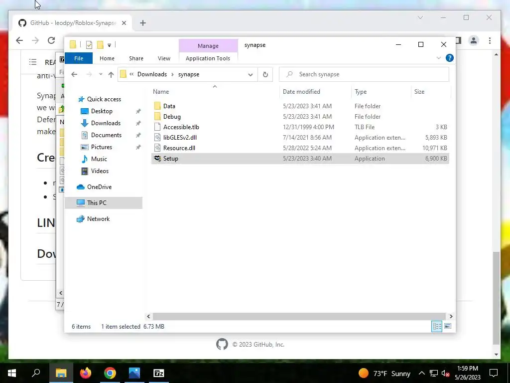Open Documents in navigation pane
This screenshot has width=510, height=383.
click(106, 135)
